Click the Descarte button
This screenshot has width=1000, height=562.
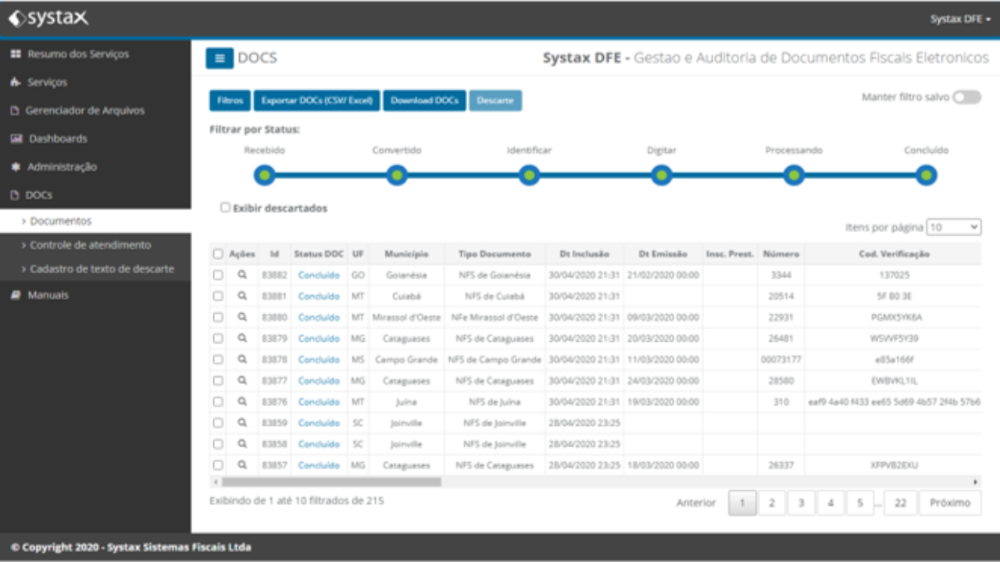coord(495,101)
